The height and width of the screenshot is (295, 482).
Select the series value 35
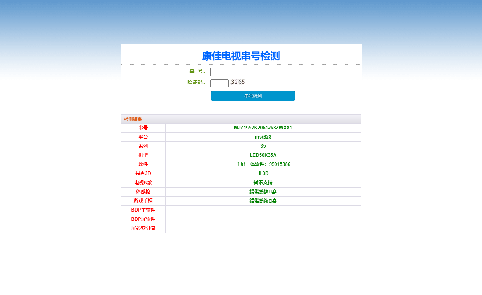(x=263, y=146)
